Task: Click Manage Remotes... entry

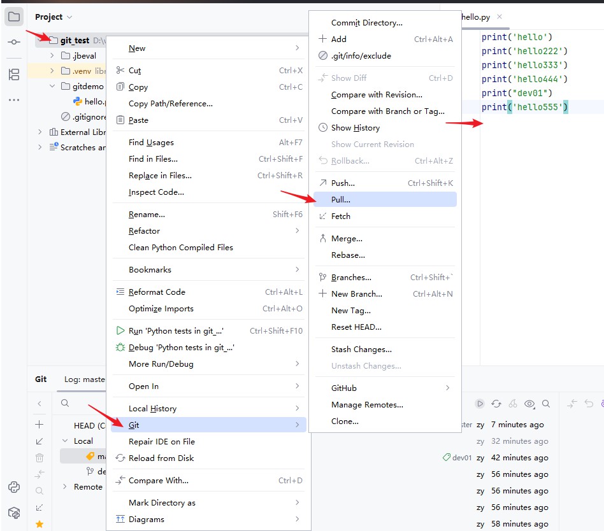Action: [385, 405]
